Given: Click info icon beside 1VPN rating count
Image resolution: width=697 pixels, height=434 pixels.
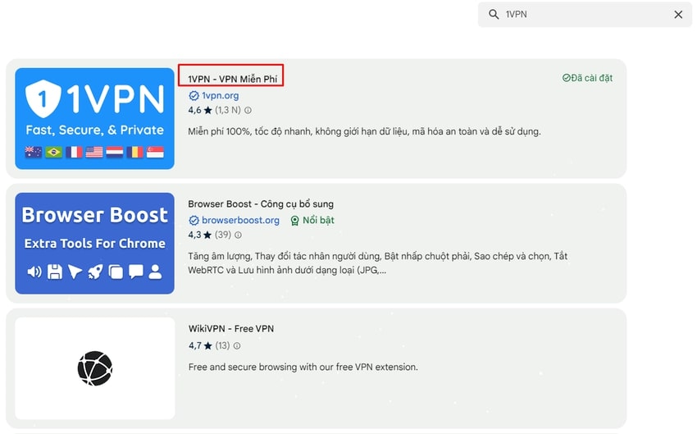Looking at the screenshot, I should (248, 110).
